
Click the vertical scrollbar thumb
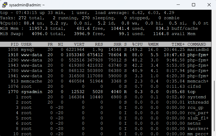point(214,108)
